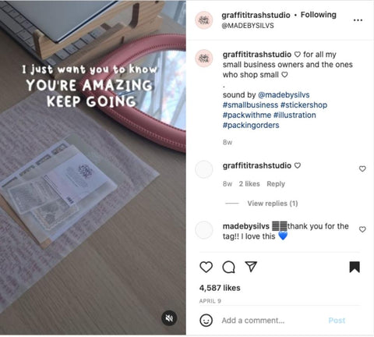Like madebysilvs' thank you comment
This screenshot has height=337, width=374.
(362, 229)
